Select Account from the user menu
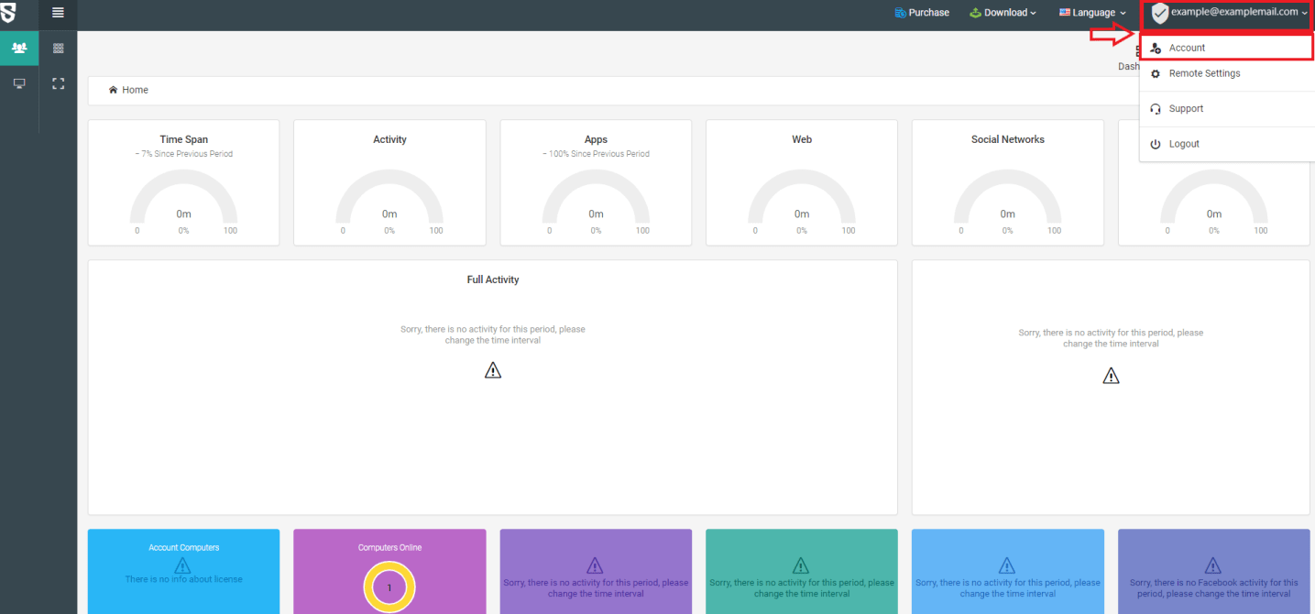Screen dimensions: 1315x614 point(1227,48)
